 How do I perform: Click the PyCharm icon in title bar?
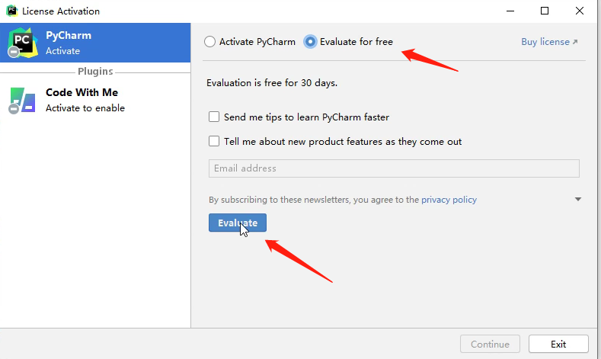coord(12,11)
